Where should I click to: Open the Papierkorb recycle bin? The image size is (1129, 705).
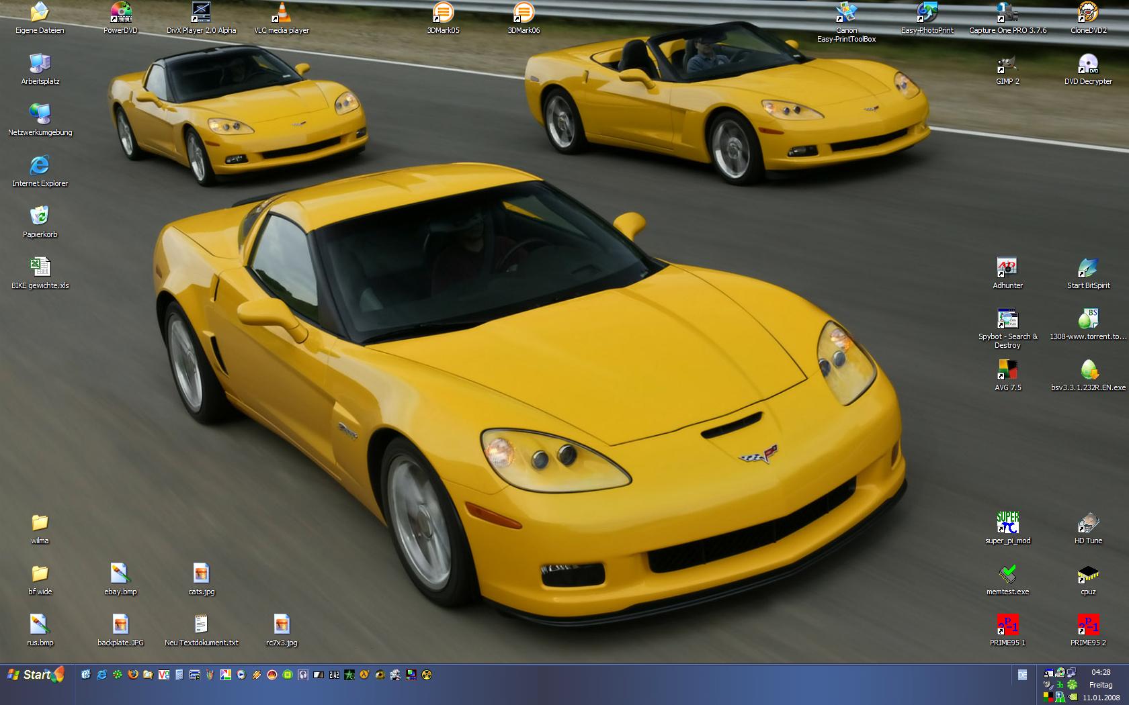(40, 216)
